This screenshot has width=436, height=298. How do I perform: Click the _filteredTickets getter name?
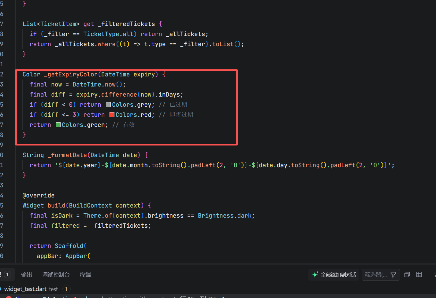click(126, 24)
